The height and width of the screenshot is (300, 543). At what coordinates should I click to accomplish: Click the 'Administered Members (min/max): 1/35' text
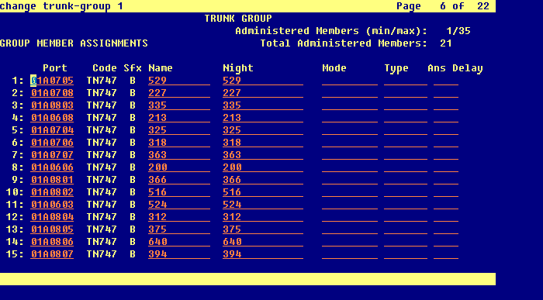click(353, 31)
